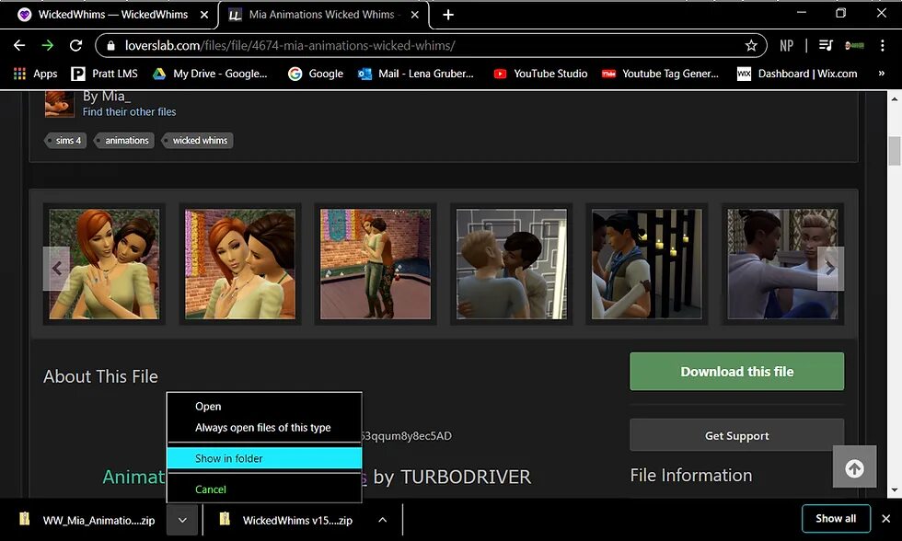Click the 'About This File' heading
This screenshot has width=902, height=541.
100,376
